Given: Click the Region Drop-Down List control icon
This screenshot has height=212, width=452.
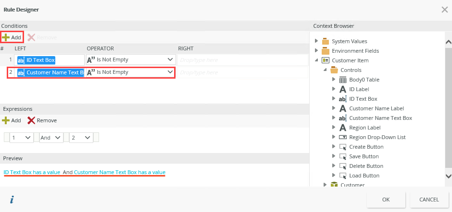Looking at the screenshot, I should 343,137.
